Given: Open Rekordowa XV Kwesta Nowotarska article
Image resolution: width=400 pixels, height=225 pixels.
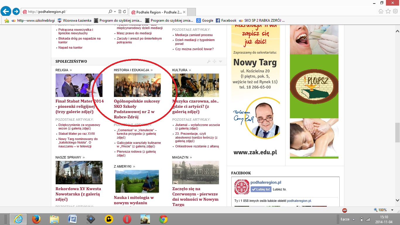Looking at the screenshot, I should 78,194.
